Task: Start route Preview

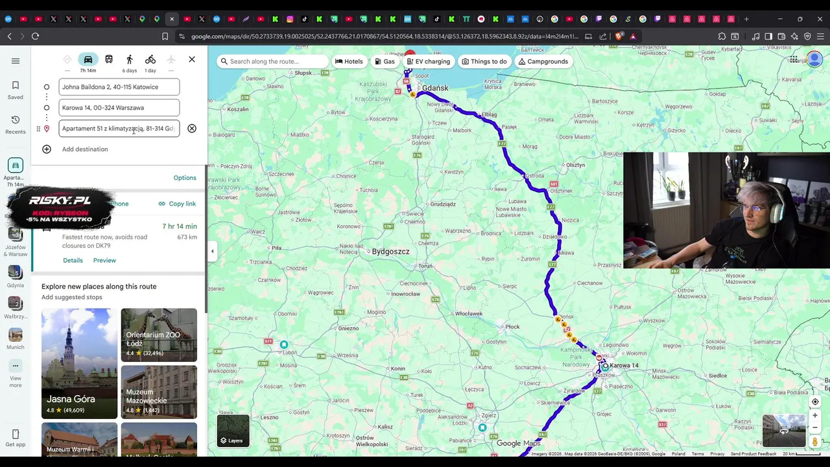Action: [x=104, y=260]
